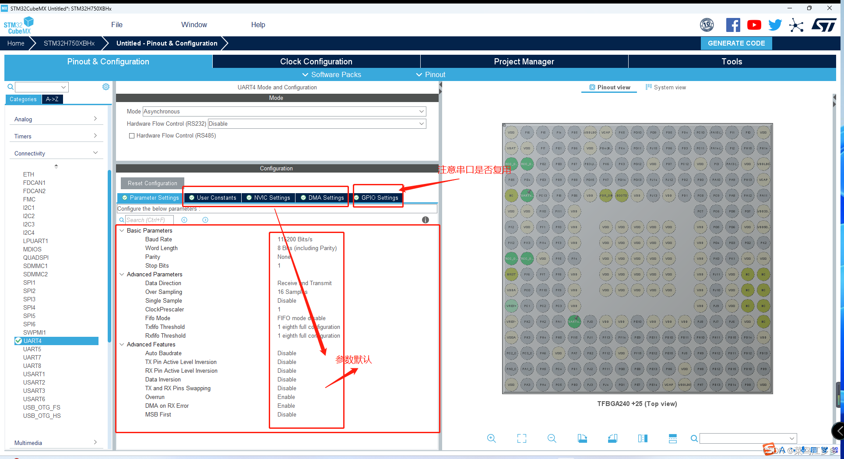
Task: Open the File menu
Action: point(117,25)
